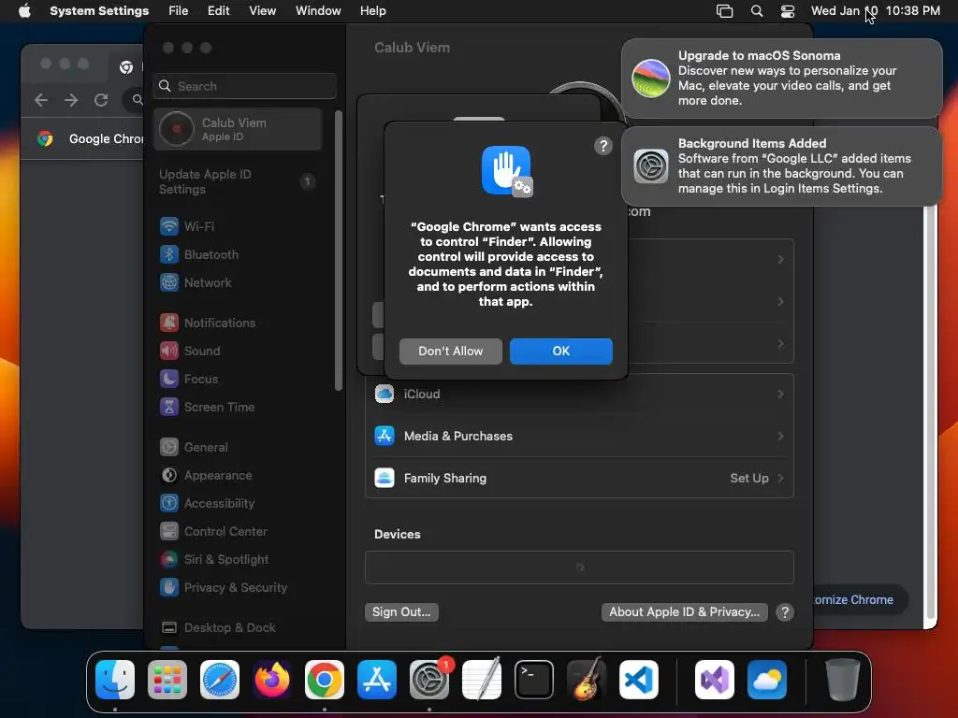This screenshot has height=718, width=958.
Task: Open the Trash in the Dock
Action: pos(843,680)
